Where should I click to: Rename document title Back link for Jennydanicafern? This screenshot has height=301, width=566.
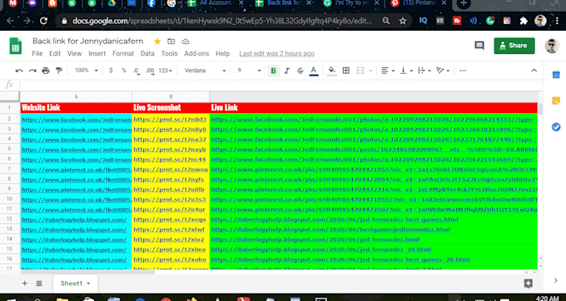87,41
